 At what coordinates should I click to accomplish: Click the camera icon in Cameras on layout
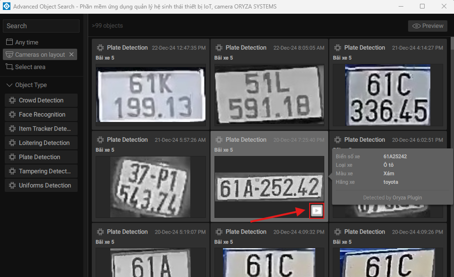coord(9,54)
